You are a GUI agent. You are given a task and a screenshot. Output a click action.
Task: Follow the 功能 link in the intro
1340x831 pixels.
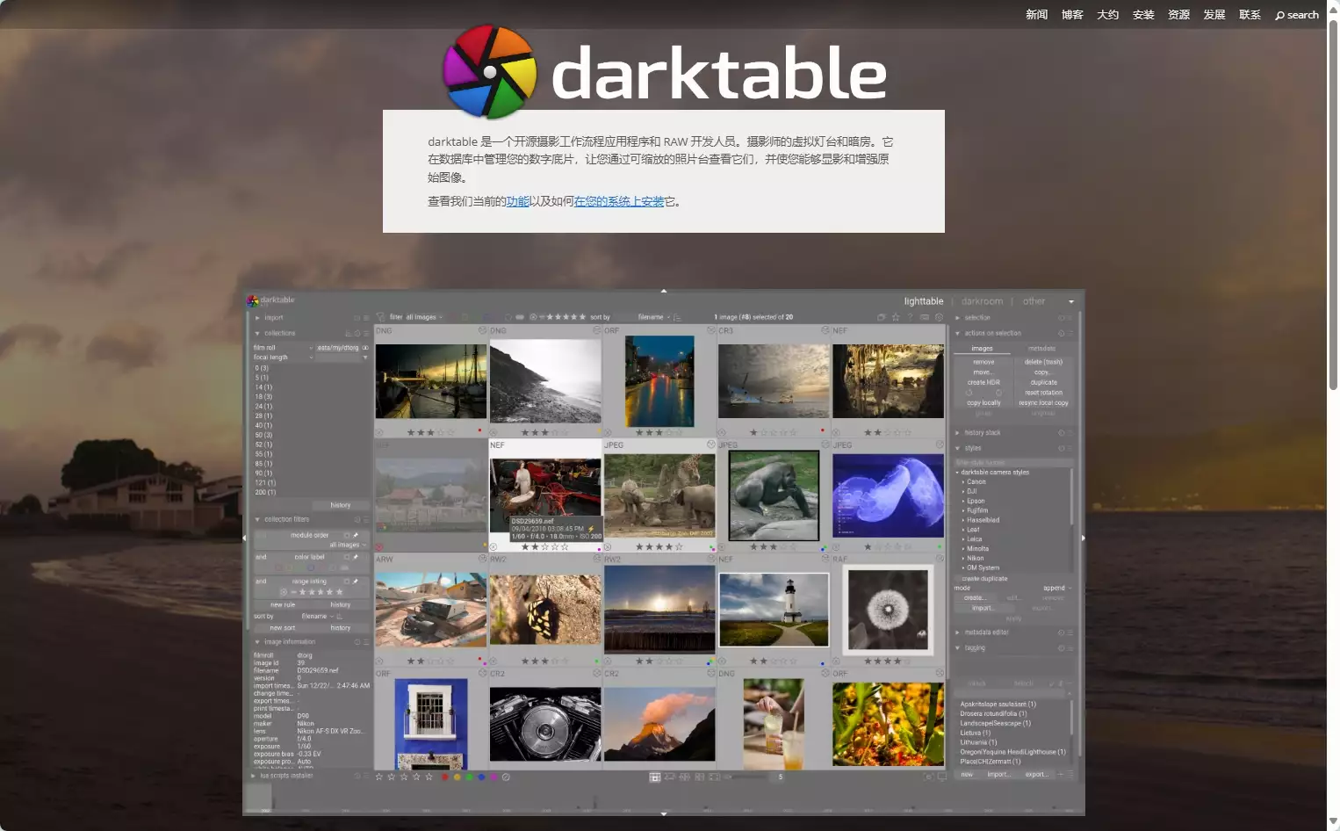(x=518, y=201)
